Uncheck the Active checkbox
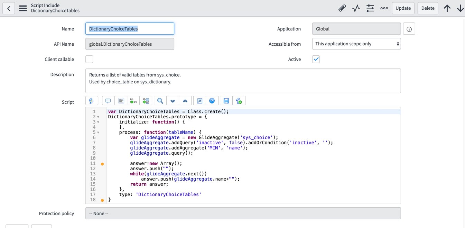 [316, 59]
